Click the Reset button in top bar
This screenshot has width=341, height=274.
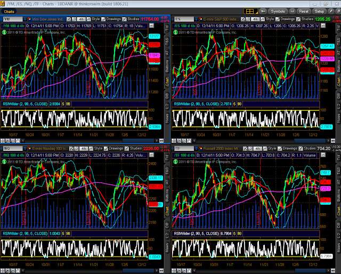coord(304,11)
